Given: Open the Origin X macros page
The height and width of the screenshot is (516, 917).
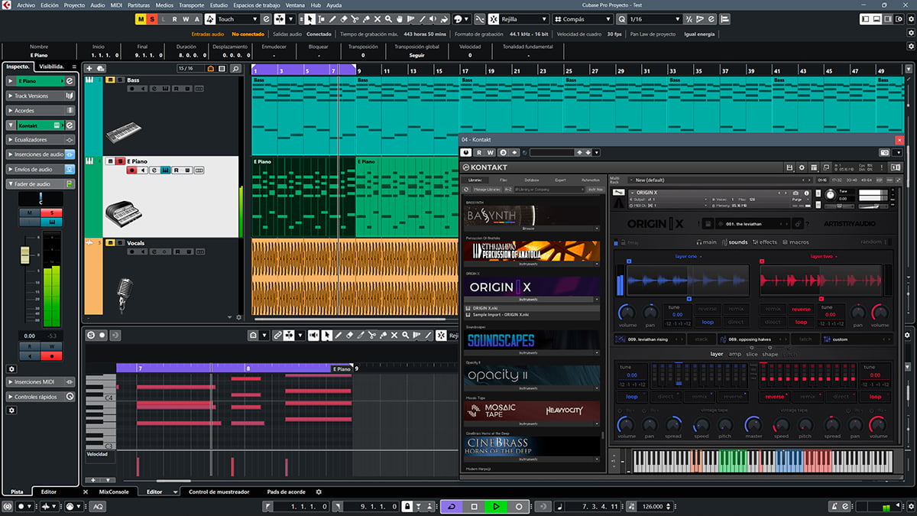Looking at the screenshot, I should [795, 242].
